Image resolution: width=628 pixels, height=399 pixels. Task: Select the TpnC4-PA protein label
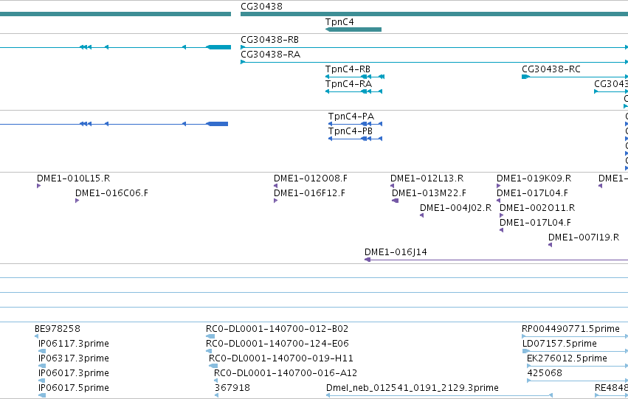(x=351, y=117)
